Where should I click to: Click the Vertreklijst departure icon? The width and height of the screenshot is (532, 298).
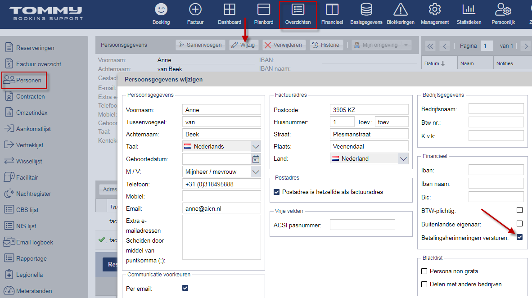coord(9,144)
